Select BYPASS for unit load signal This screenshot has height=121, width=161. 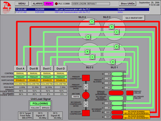pyautogui.click(x=46, y=108)
